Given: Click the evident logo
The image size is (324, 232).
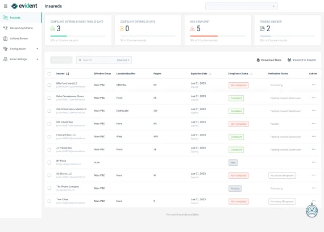Looking at the screenshot, I should [24, 6].
